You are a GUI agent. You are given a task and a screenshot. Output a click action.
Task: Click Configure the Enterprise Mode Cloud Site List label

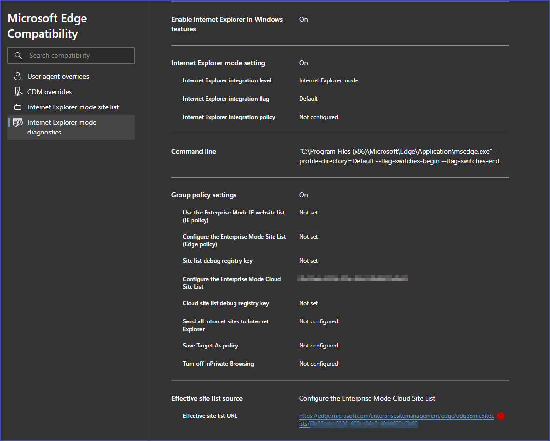coord(232,283)
